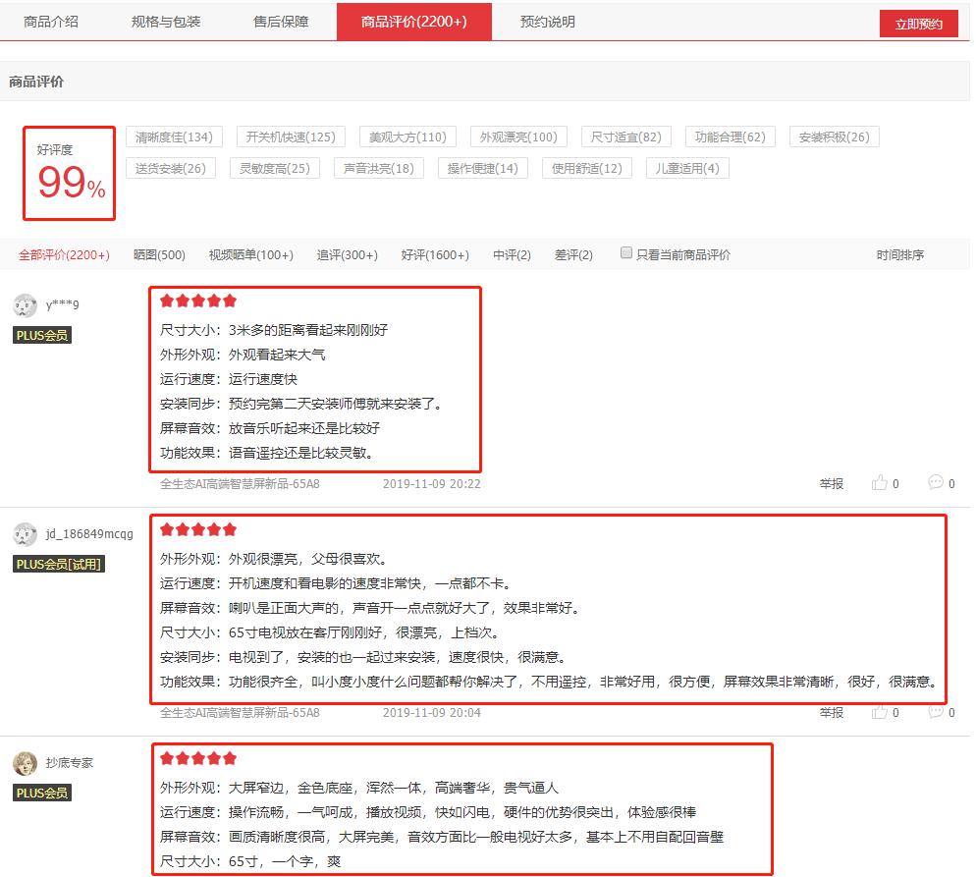Click username 抄底专家
Image resolution: width=976 pixels, height=877 pixels.
[69, 763]
